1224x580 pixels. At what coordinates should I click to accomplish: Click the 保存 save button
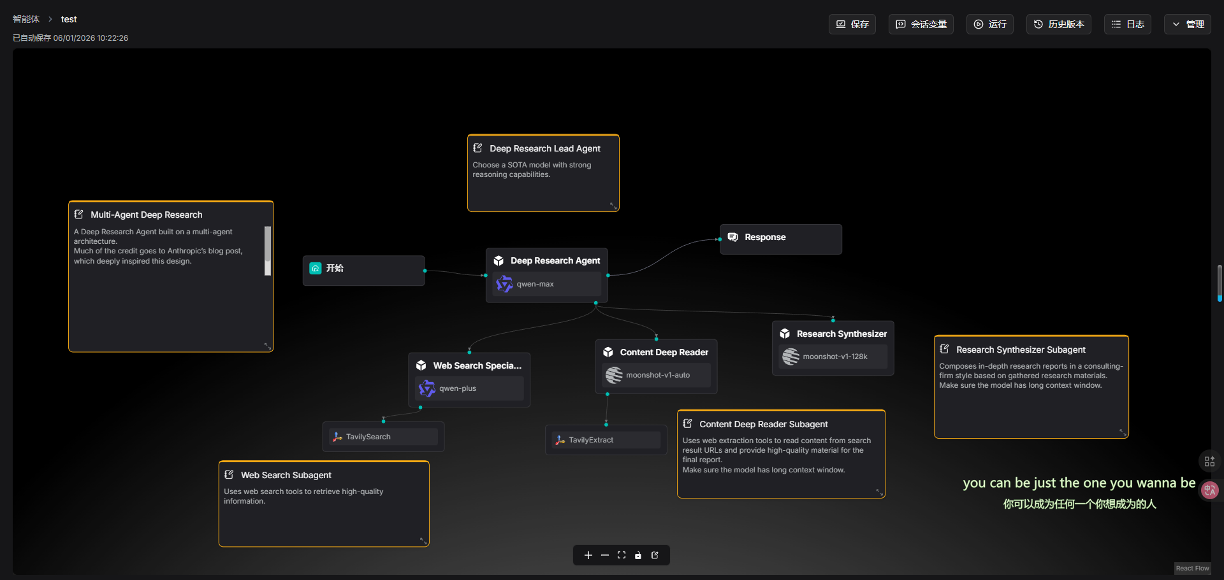pyautogui.click(x=852, y=24)
